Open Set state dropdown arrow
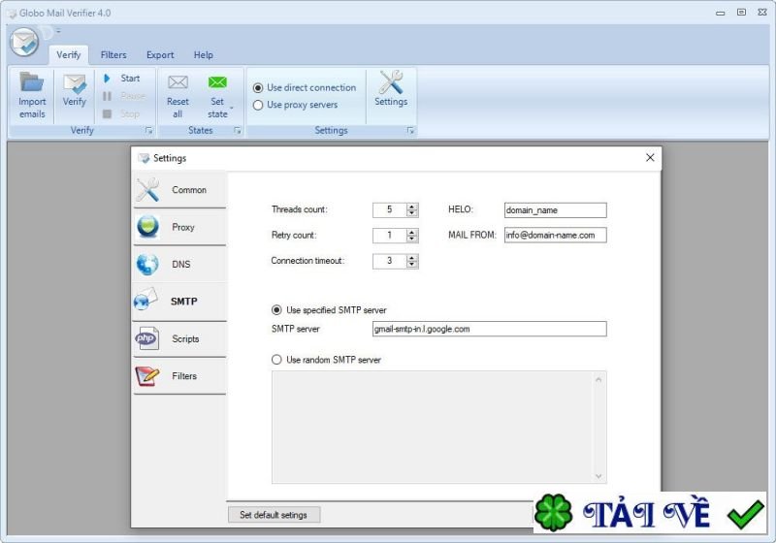776x543 pixels. pos(231,108)
